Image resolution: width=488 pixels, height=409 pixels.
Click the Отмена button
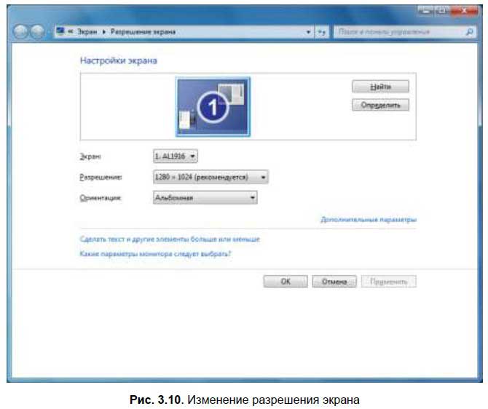334,282
